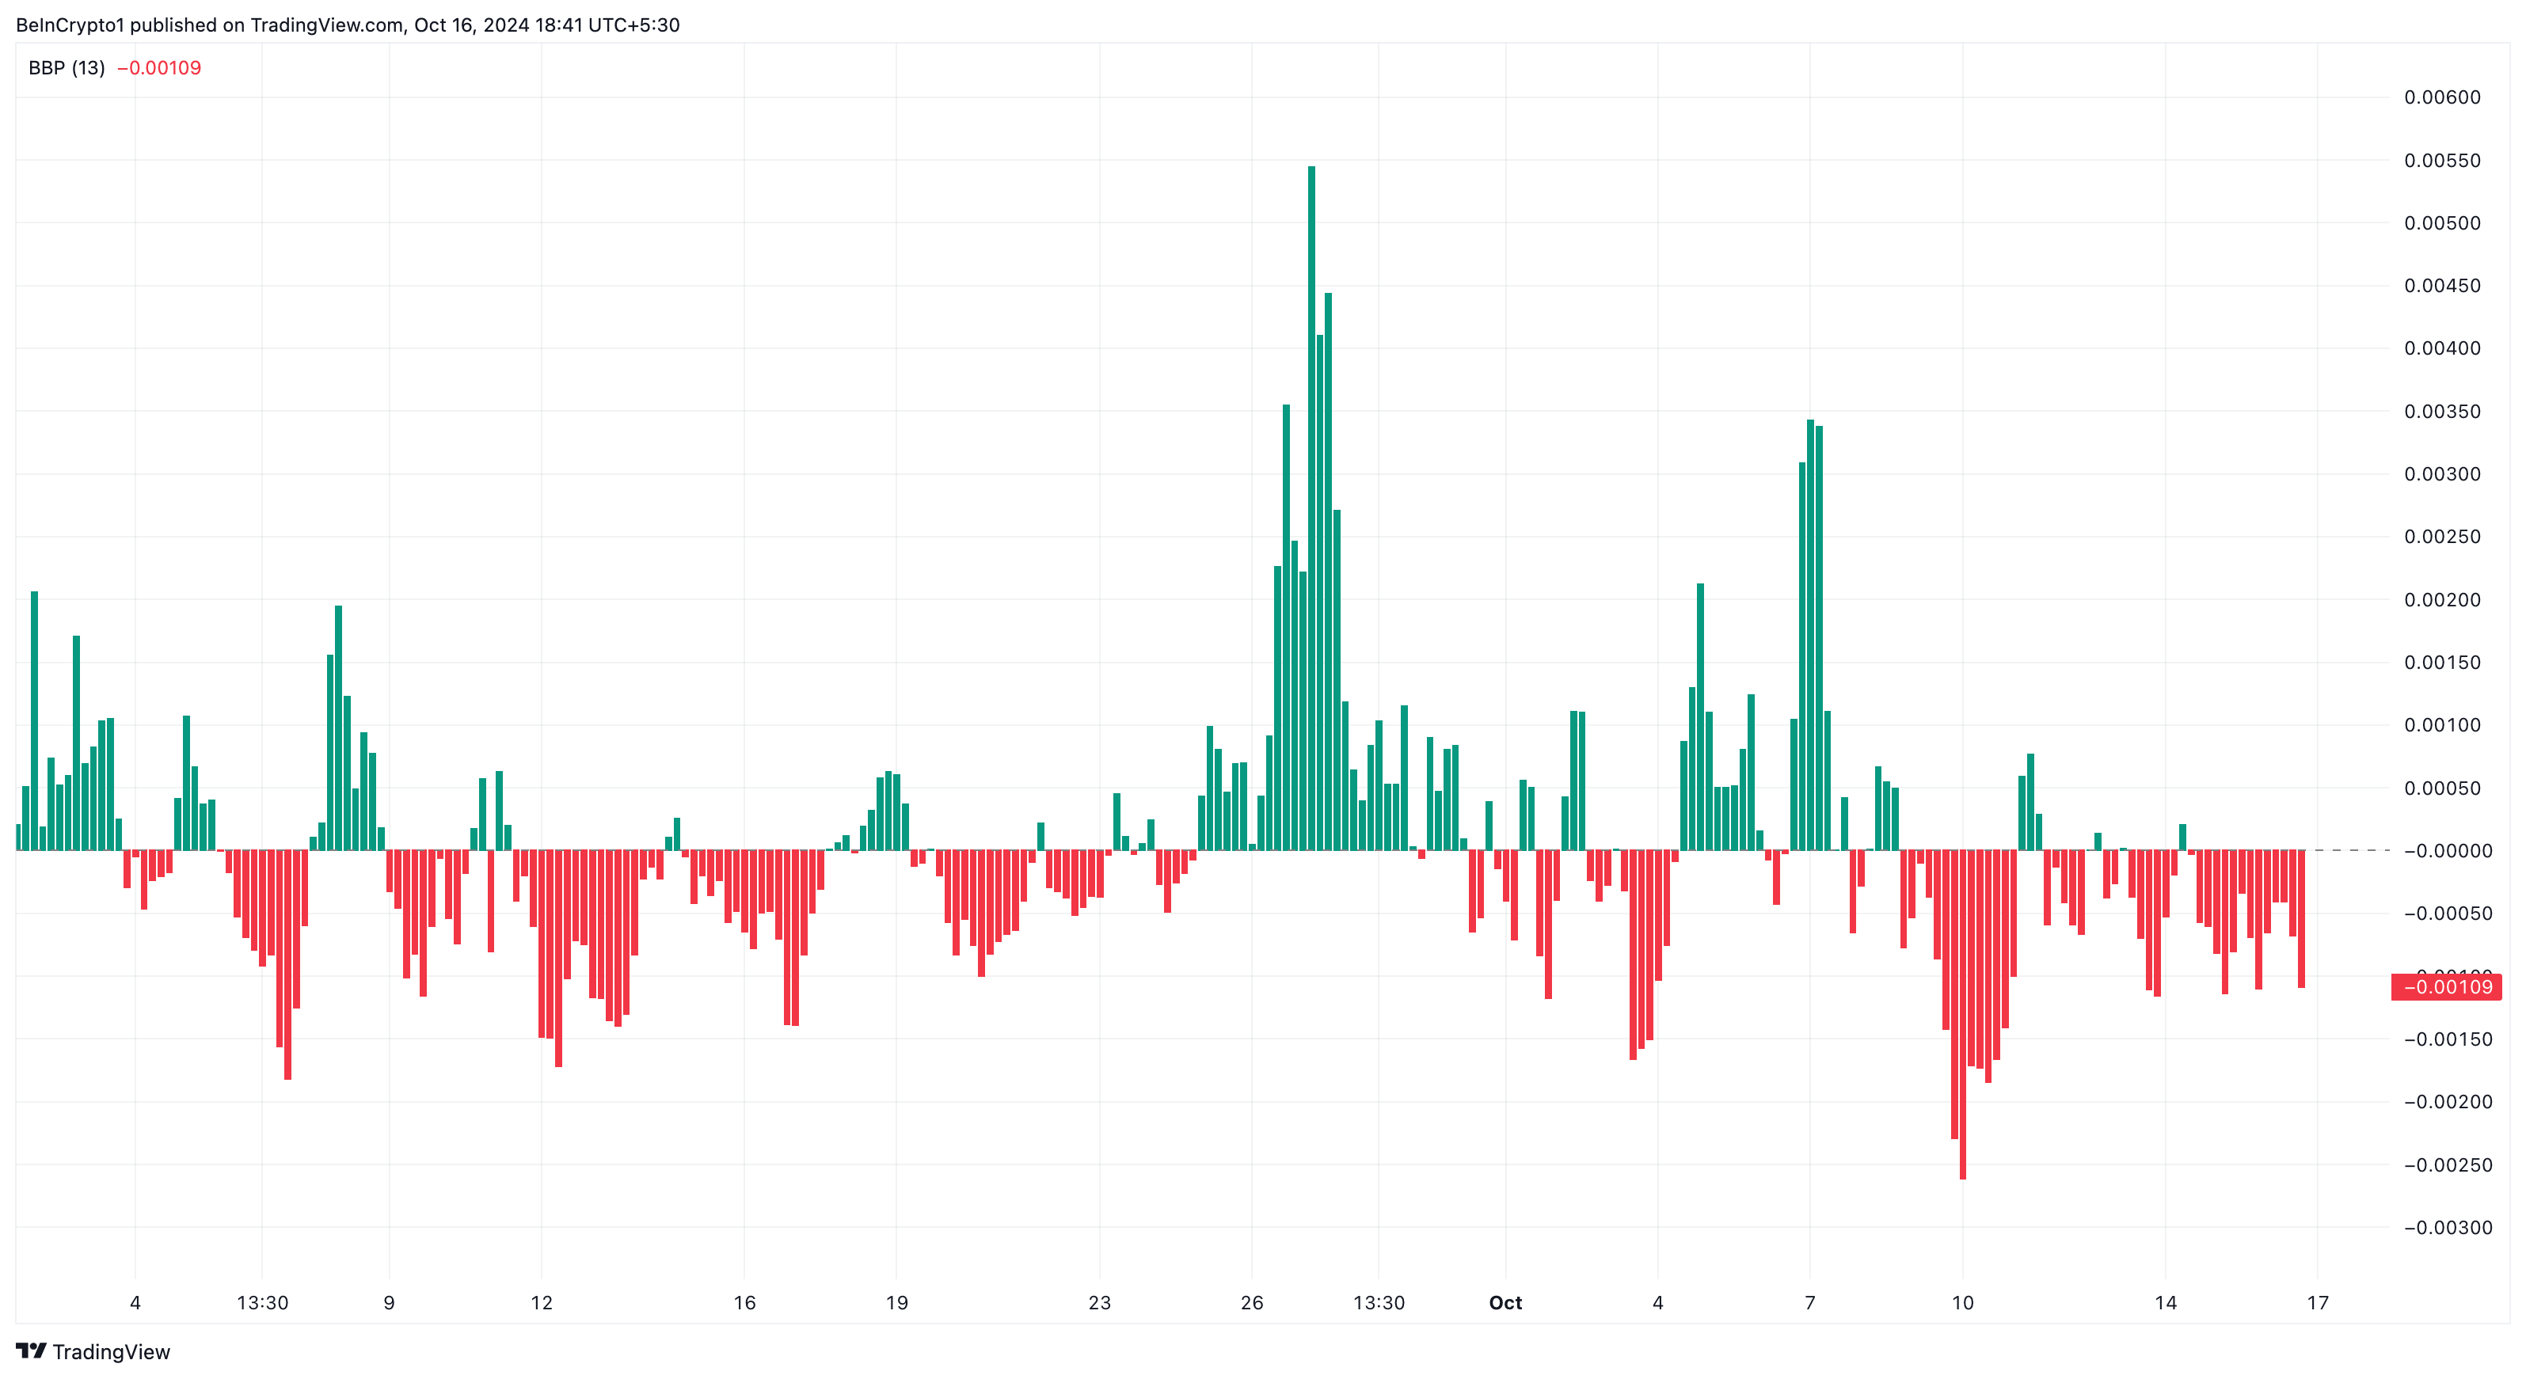Screen dimensions: 2526x1379
Task: Click the 0.00600 price scale label
Action: click(x=2442, y=97)
